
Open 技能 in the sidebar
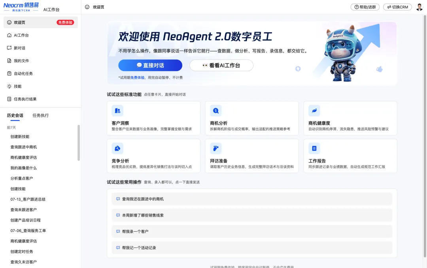[x=41, y=86]
